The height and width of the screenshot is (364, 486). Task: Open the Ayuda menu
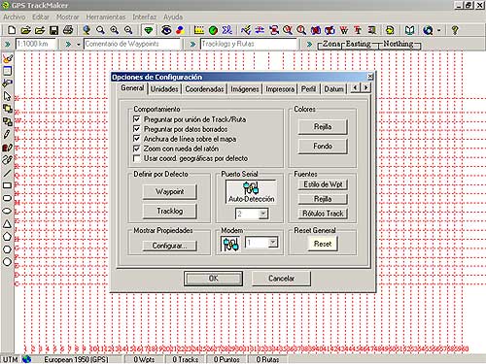[173, 17]
